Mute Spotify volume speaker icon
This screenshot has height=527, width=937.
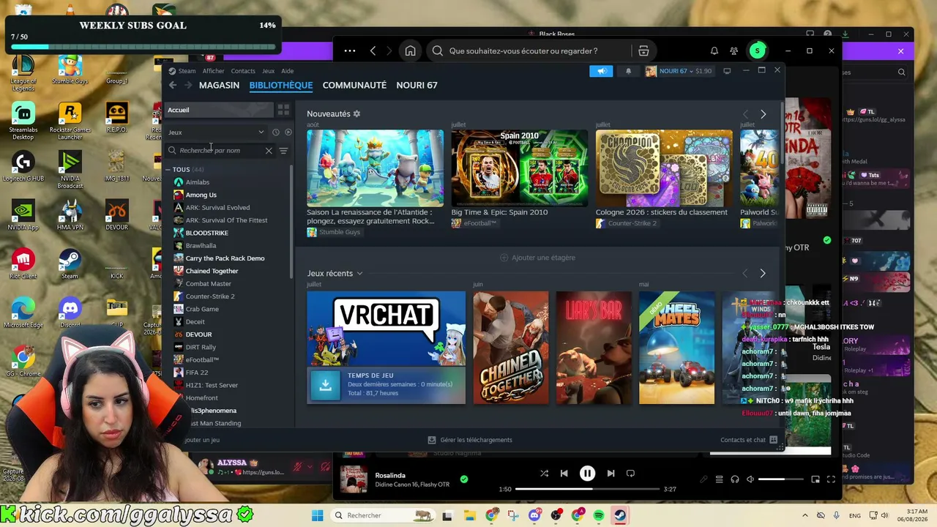750,479
